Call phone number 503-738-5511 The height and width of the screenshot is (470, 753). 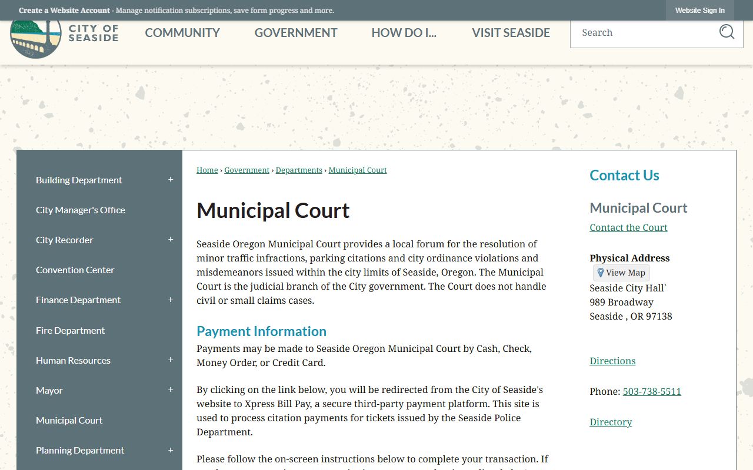(x=652, y=391)
